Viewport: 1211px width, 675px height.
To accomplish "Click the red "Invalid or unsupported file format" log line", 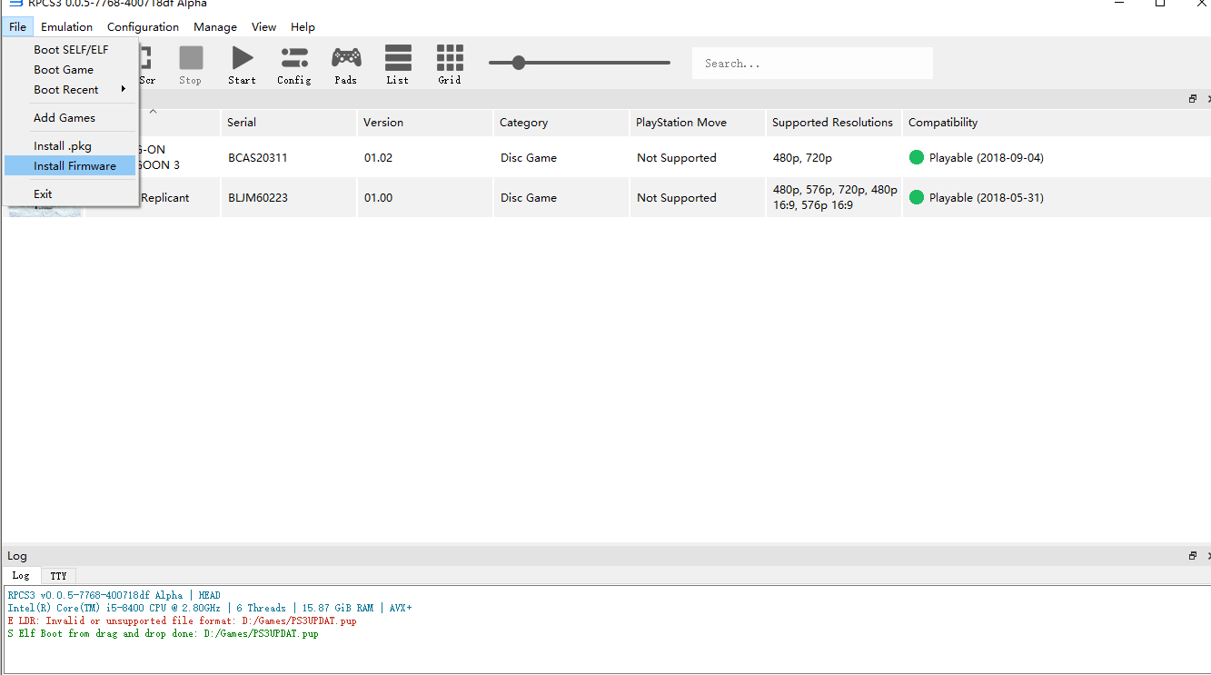I will (x=182, y=621).
